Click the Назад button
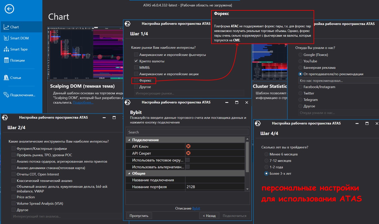This screenshot has height=224, width=379. click(x=209, y=216)
